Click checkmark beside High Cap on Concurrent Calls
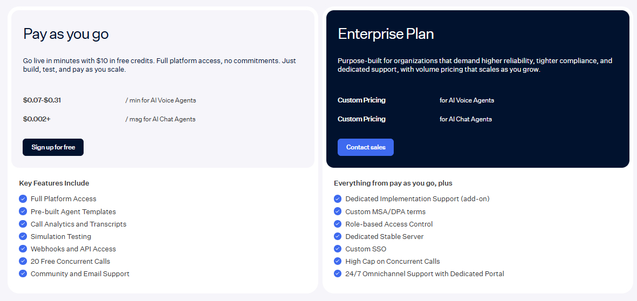The height and width of the screenshot is (301, 637). coord(338,261)
